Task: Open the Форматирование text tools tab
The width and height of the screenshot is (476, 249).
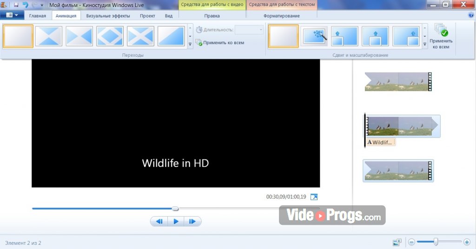Action: (281, 16)
